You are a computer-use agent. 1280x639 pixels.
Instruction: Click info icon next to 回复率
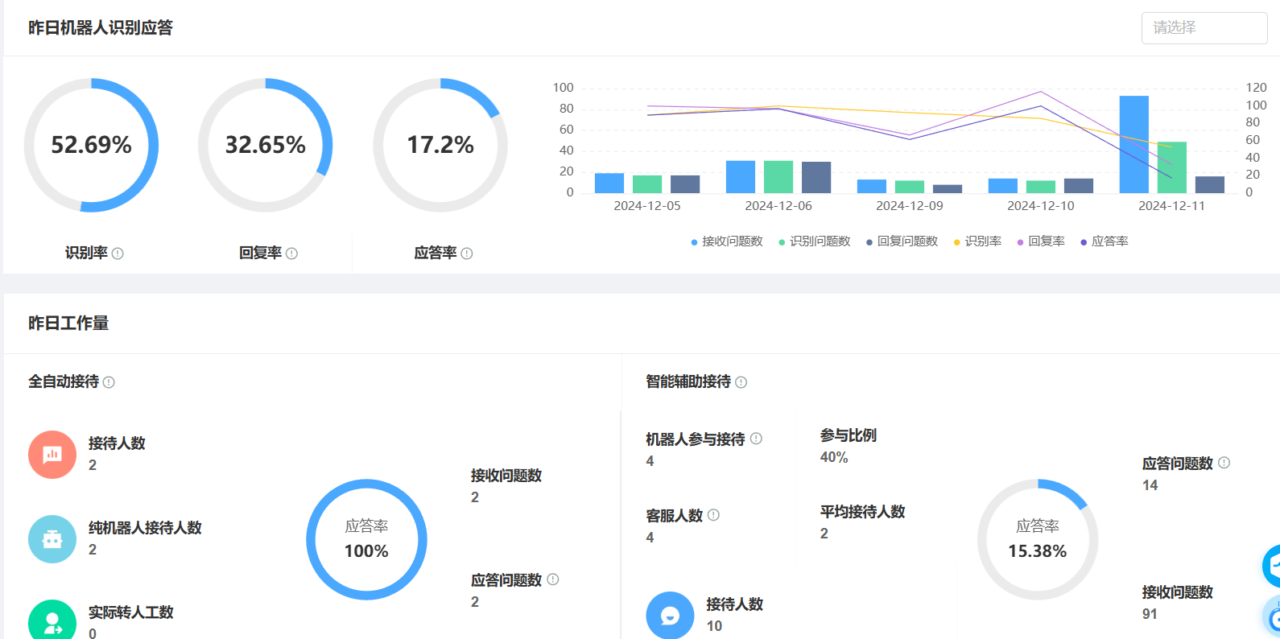291,254
